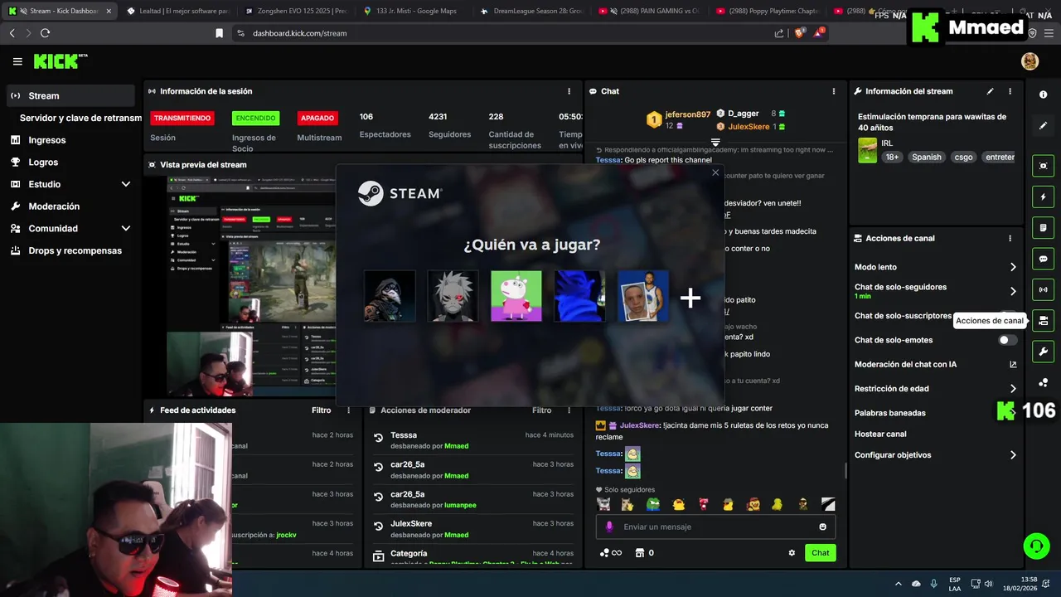Click the focus-frame icon in right toolbar
1061x597 pixels.
pos(1043,166)
